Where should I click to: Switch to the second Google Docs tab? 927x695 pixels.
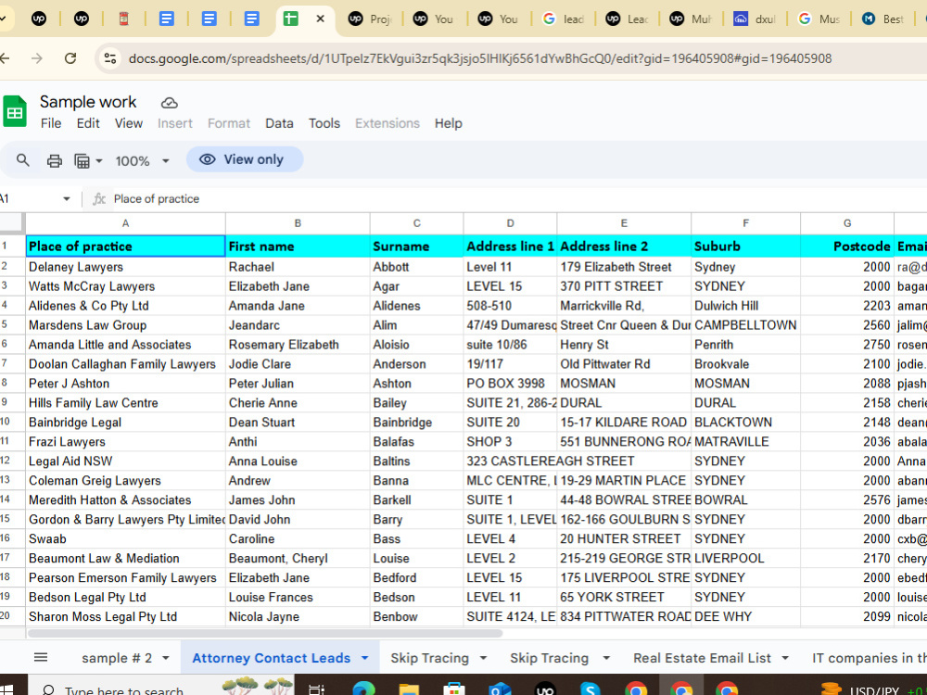click(210, 19)
